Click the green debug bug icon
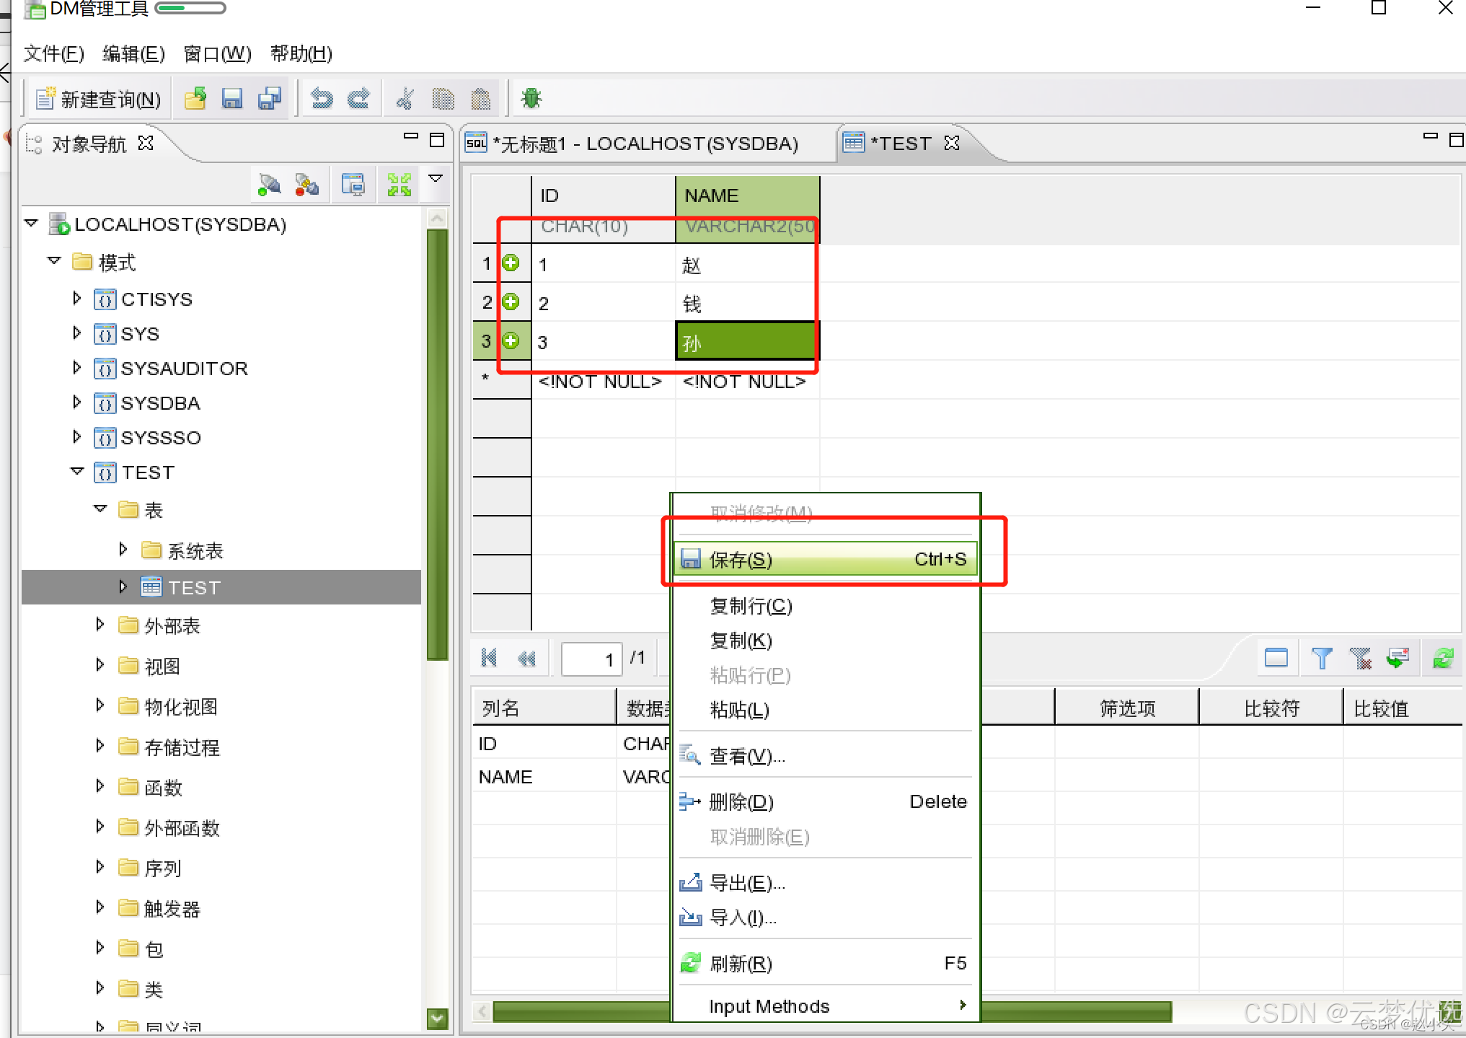Screen dimensions: 1466x1038 coord(531,98)
